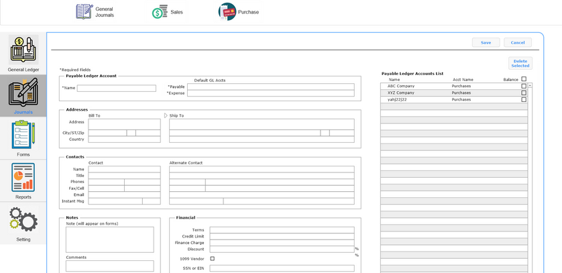Open the Reports chart icon

tap(23, 177)
